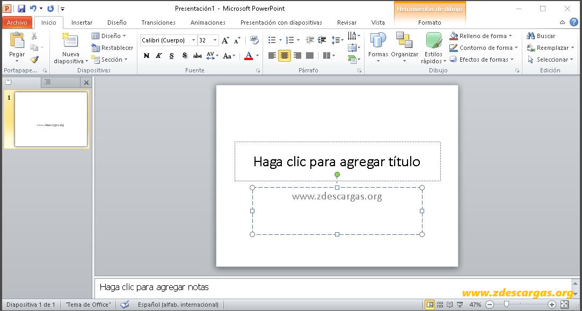
Task: Apply red font color swatch
Action: (249, 56)
